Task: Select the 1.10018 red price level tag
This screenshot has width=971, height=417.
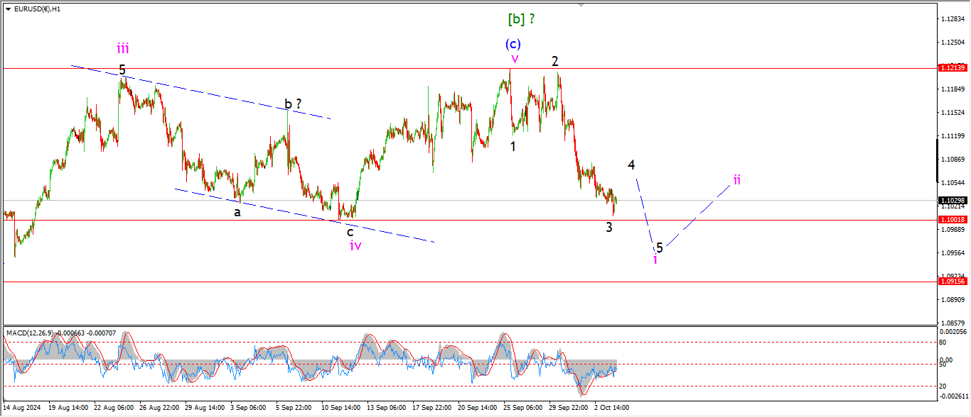Action: click(x=951, y=220)
